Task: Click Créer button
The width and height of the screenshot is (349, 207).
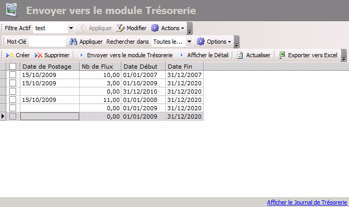Action: [18, 55]
